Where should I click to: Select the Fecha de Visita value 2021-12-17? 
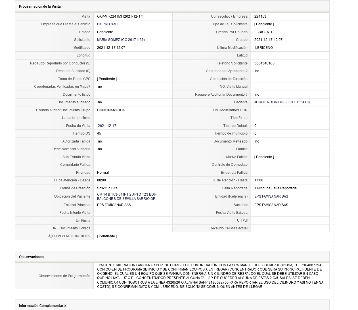pyautogui.click(x=107, y=126)
